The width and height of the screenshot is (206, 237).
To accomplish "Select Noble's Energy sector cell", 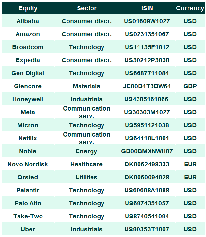I will pos(87,151).
